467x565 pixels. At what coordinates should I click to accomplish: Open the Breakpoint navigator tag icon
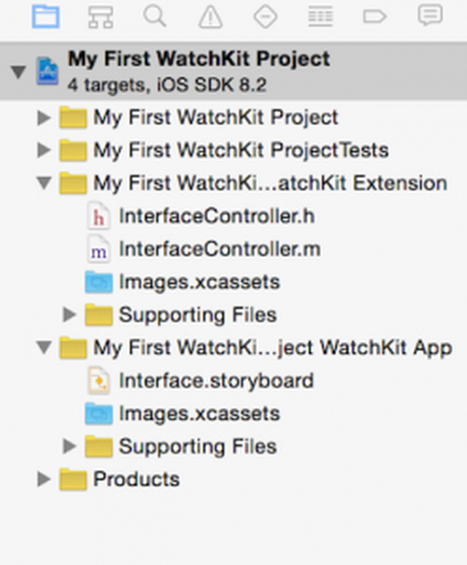click(x=375, y=17)
